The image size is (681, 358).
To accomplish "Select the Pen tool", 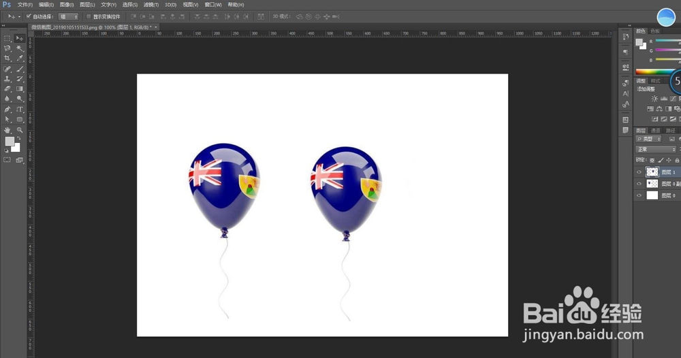I will 7,109.
